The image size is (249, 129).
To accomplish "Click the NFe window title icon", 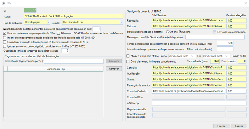I will 3,3.
